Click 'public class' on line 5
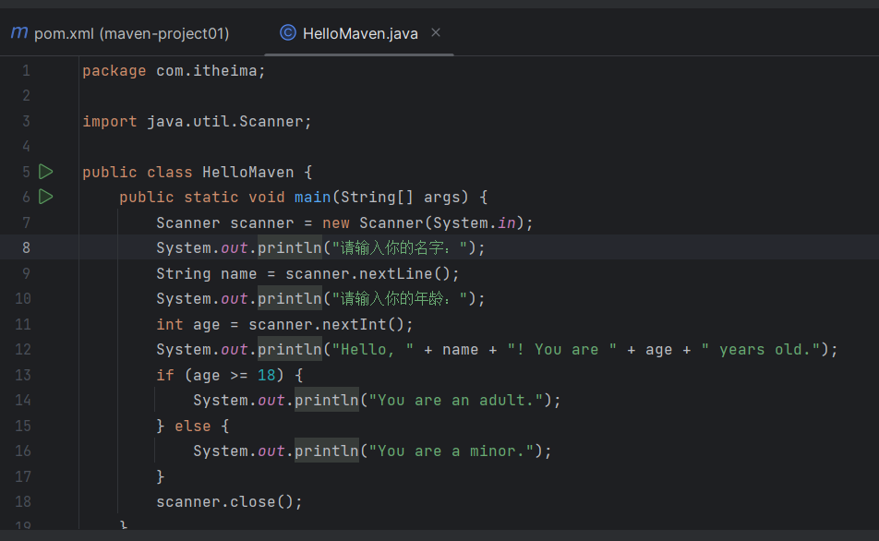Screen dimensions: 879x541 (x=138, y=172)
